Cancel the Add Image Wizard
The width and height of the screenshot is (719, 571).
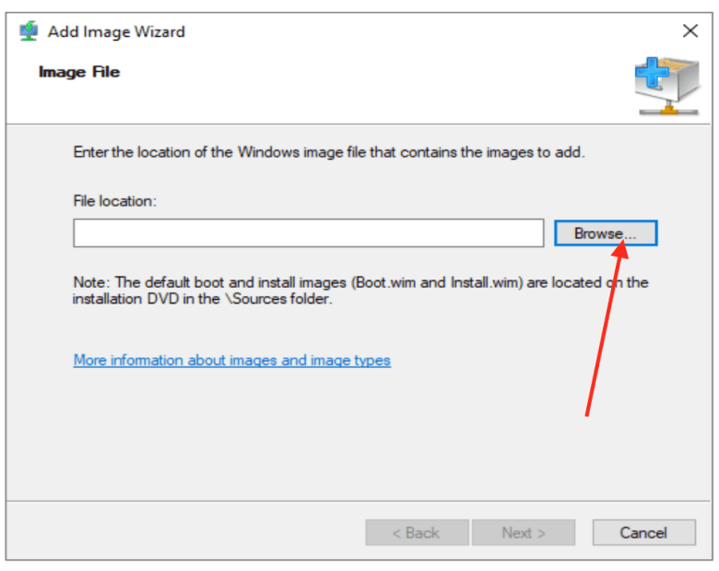point(643,532)
